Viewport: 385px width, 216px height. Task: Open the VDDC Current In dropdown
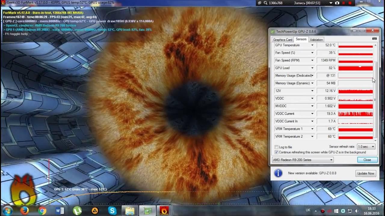pos(312,121)
